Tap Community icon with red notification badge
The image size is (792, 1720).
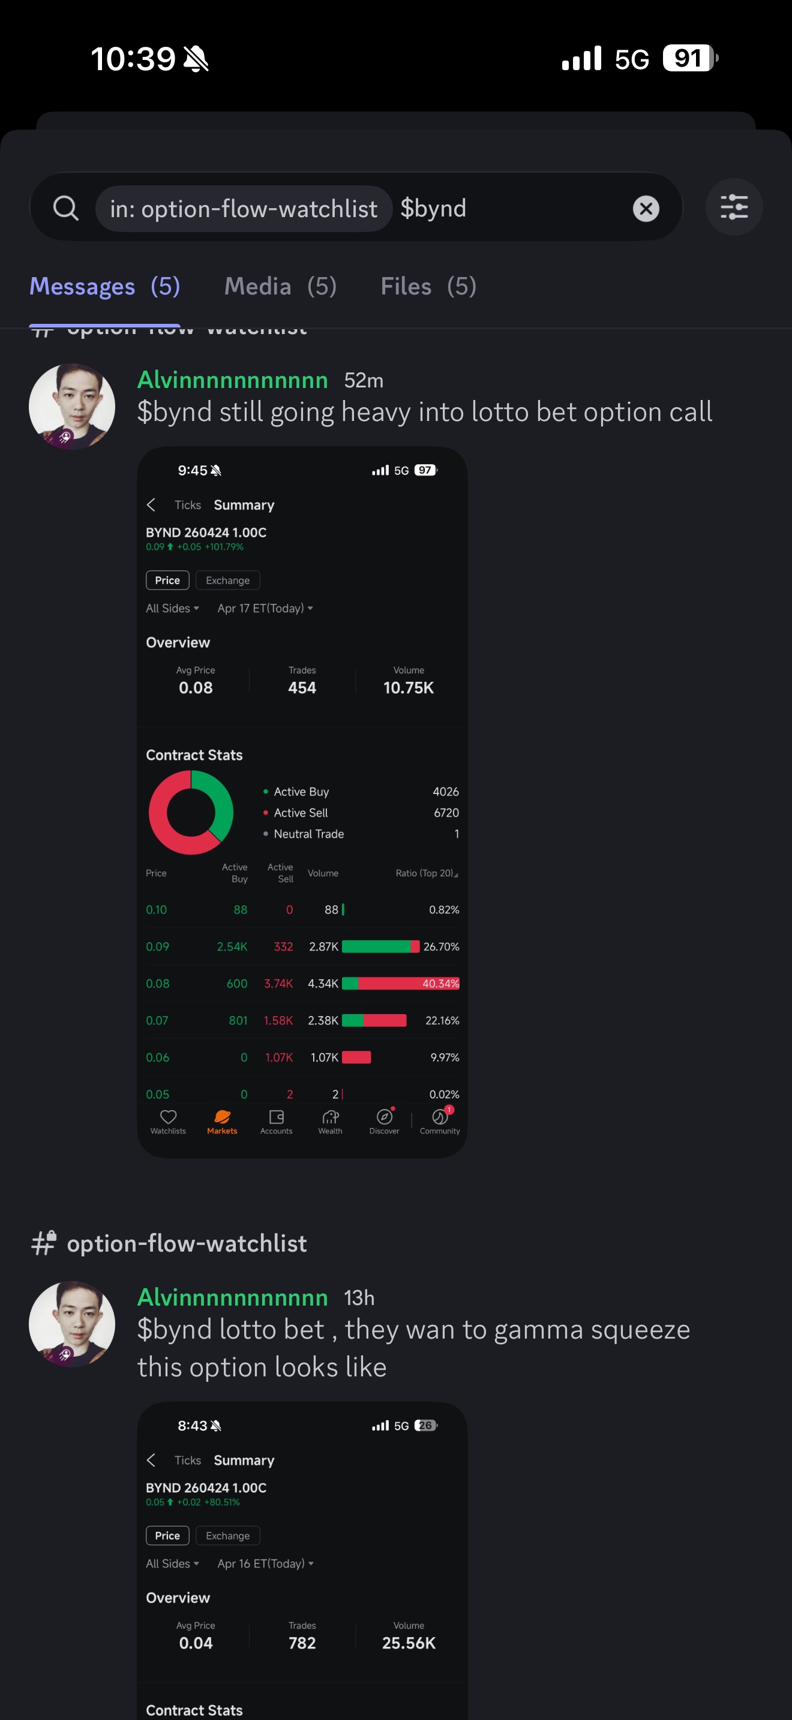[440, 1121]
